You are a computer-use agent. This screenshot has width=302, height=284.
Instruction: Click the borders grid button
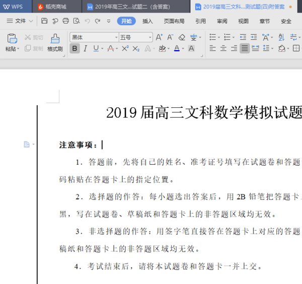pos(296,48)
